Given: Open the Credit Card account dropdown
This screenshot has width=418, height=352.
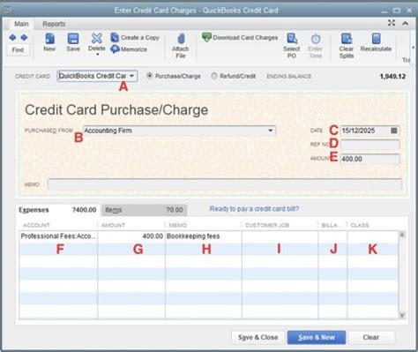Looking at the screenshot, I should click(132, 76).
